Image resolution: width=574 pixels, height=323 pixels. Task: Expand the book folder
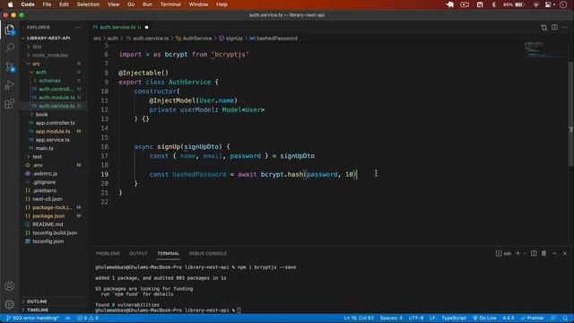coord(41,114)
